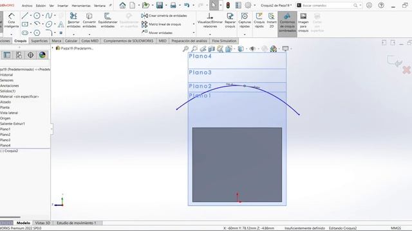Switch to Calcular tab
Viewport: 412px width, 231px height.
tap(71, 41)
